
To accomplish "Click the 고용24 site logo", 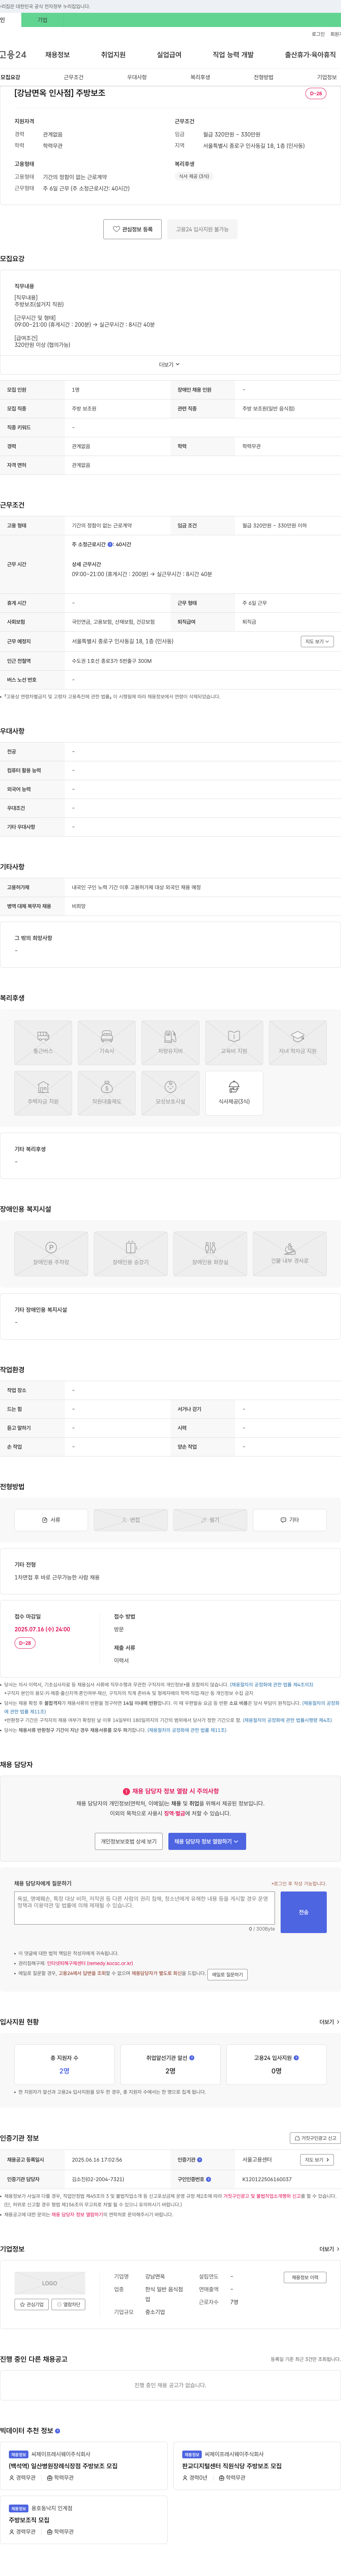I will click(14, 55).
